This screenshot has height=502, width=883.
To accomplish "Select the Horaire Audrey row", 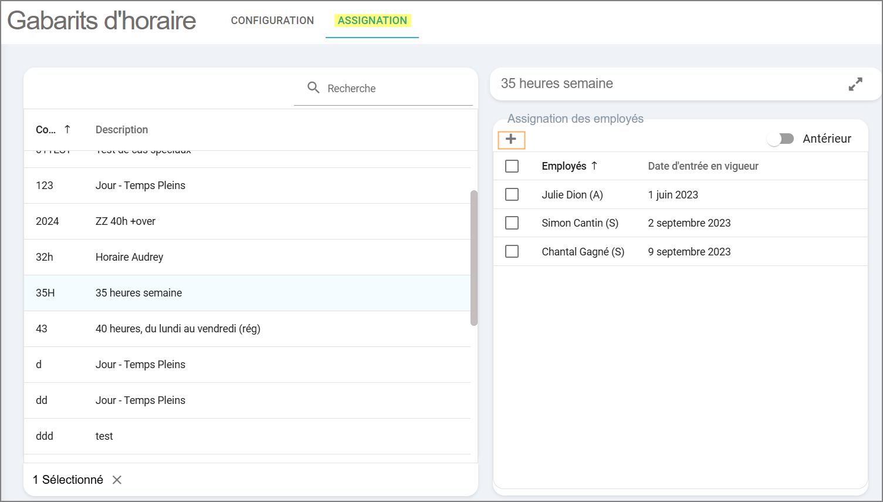I will click(x=129, y=257).
